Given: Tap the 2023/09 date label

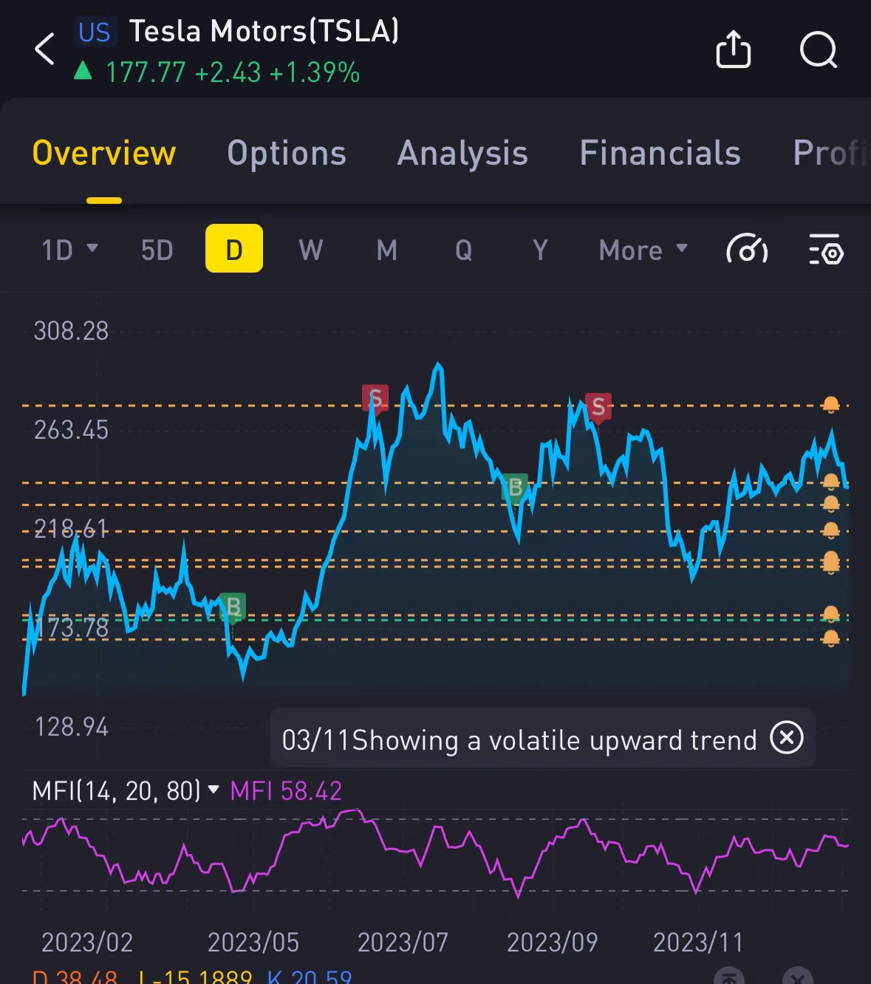Looking at the screenshot, I should pyautogui.click(x=552, y=942).
